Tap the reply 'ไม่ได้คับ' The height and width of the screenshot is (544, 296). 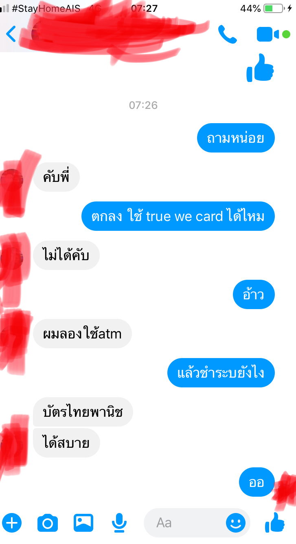66,255
